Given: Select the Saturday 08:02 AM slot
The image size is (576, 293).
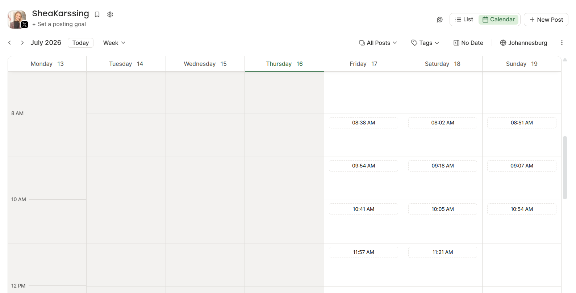Looking at the screenshot, I should pos(443,123).
